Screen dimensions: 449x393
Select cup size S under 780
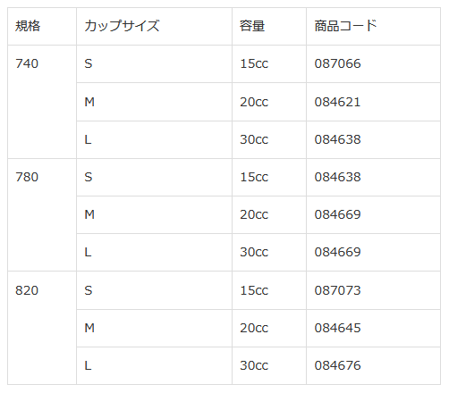(154, 178)
